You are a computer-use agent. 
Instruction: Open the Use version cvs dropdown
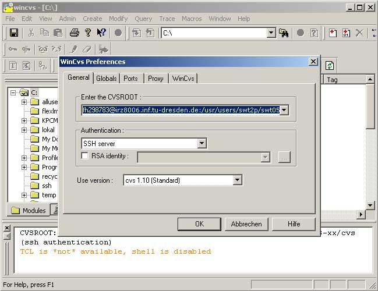[x=237, y=180]
